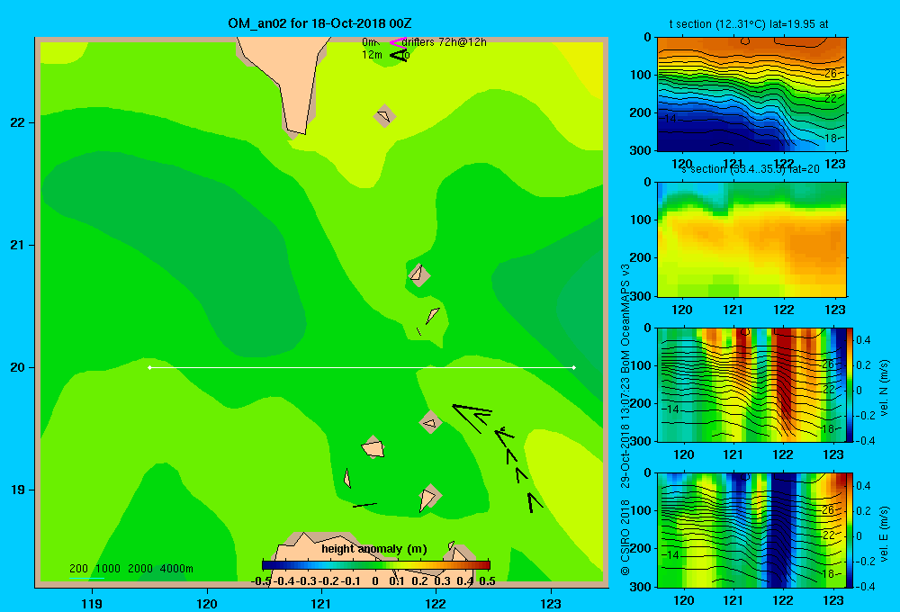
Task: Click the vertical CSIRO copyright text
Action: pos(625,419)
